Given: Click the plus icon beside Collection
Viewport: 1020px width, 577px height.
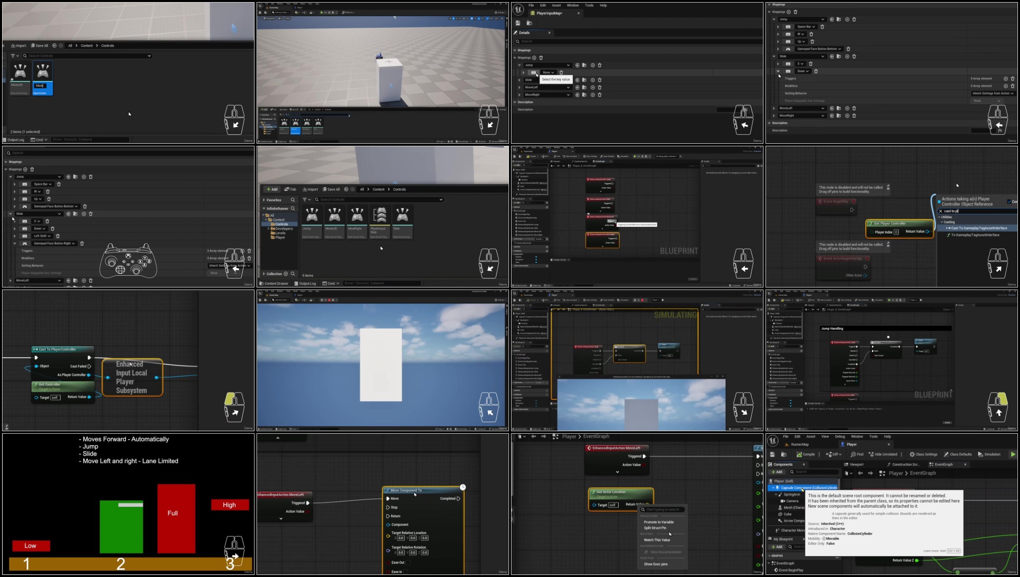Looking at the screenshot, I should [286, 274].
